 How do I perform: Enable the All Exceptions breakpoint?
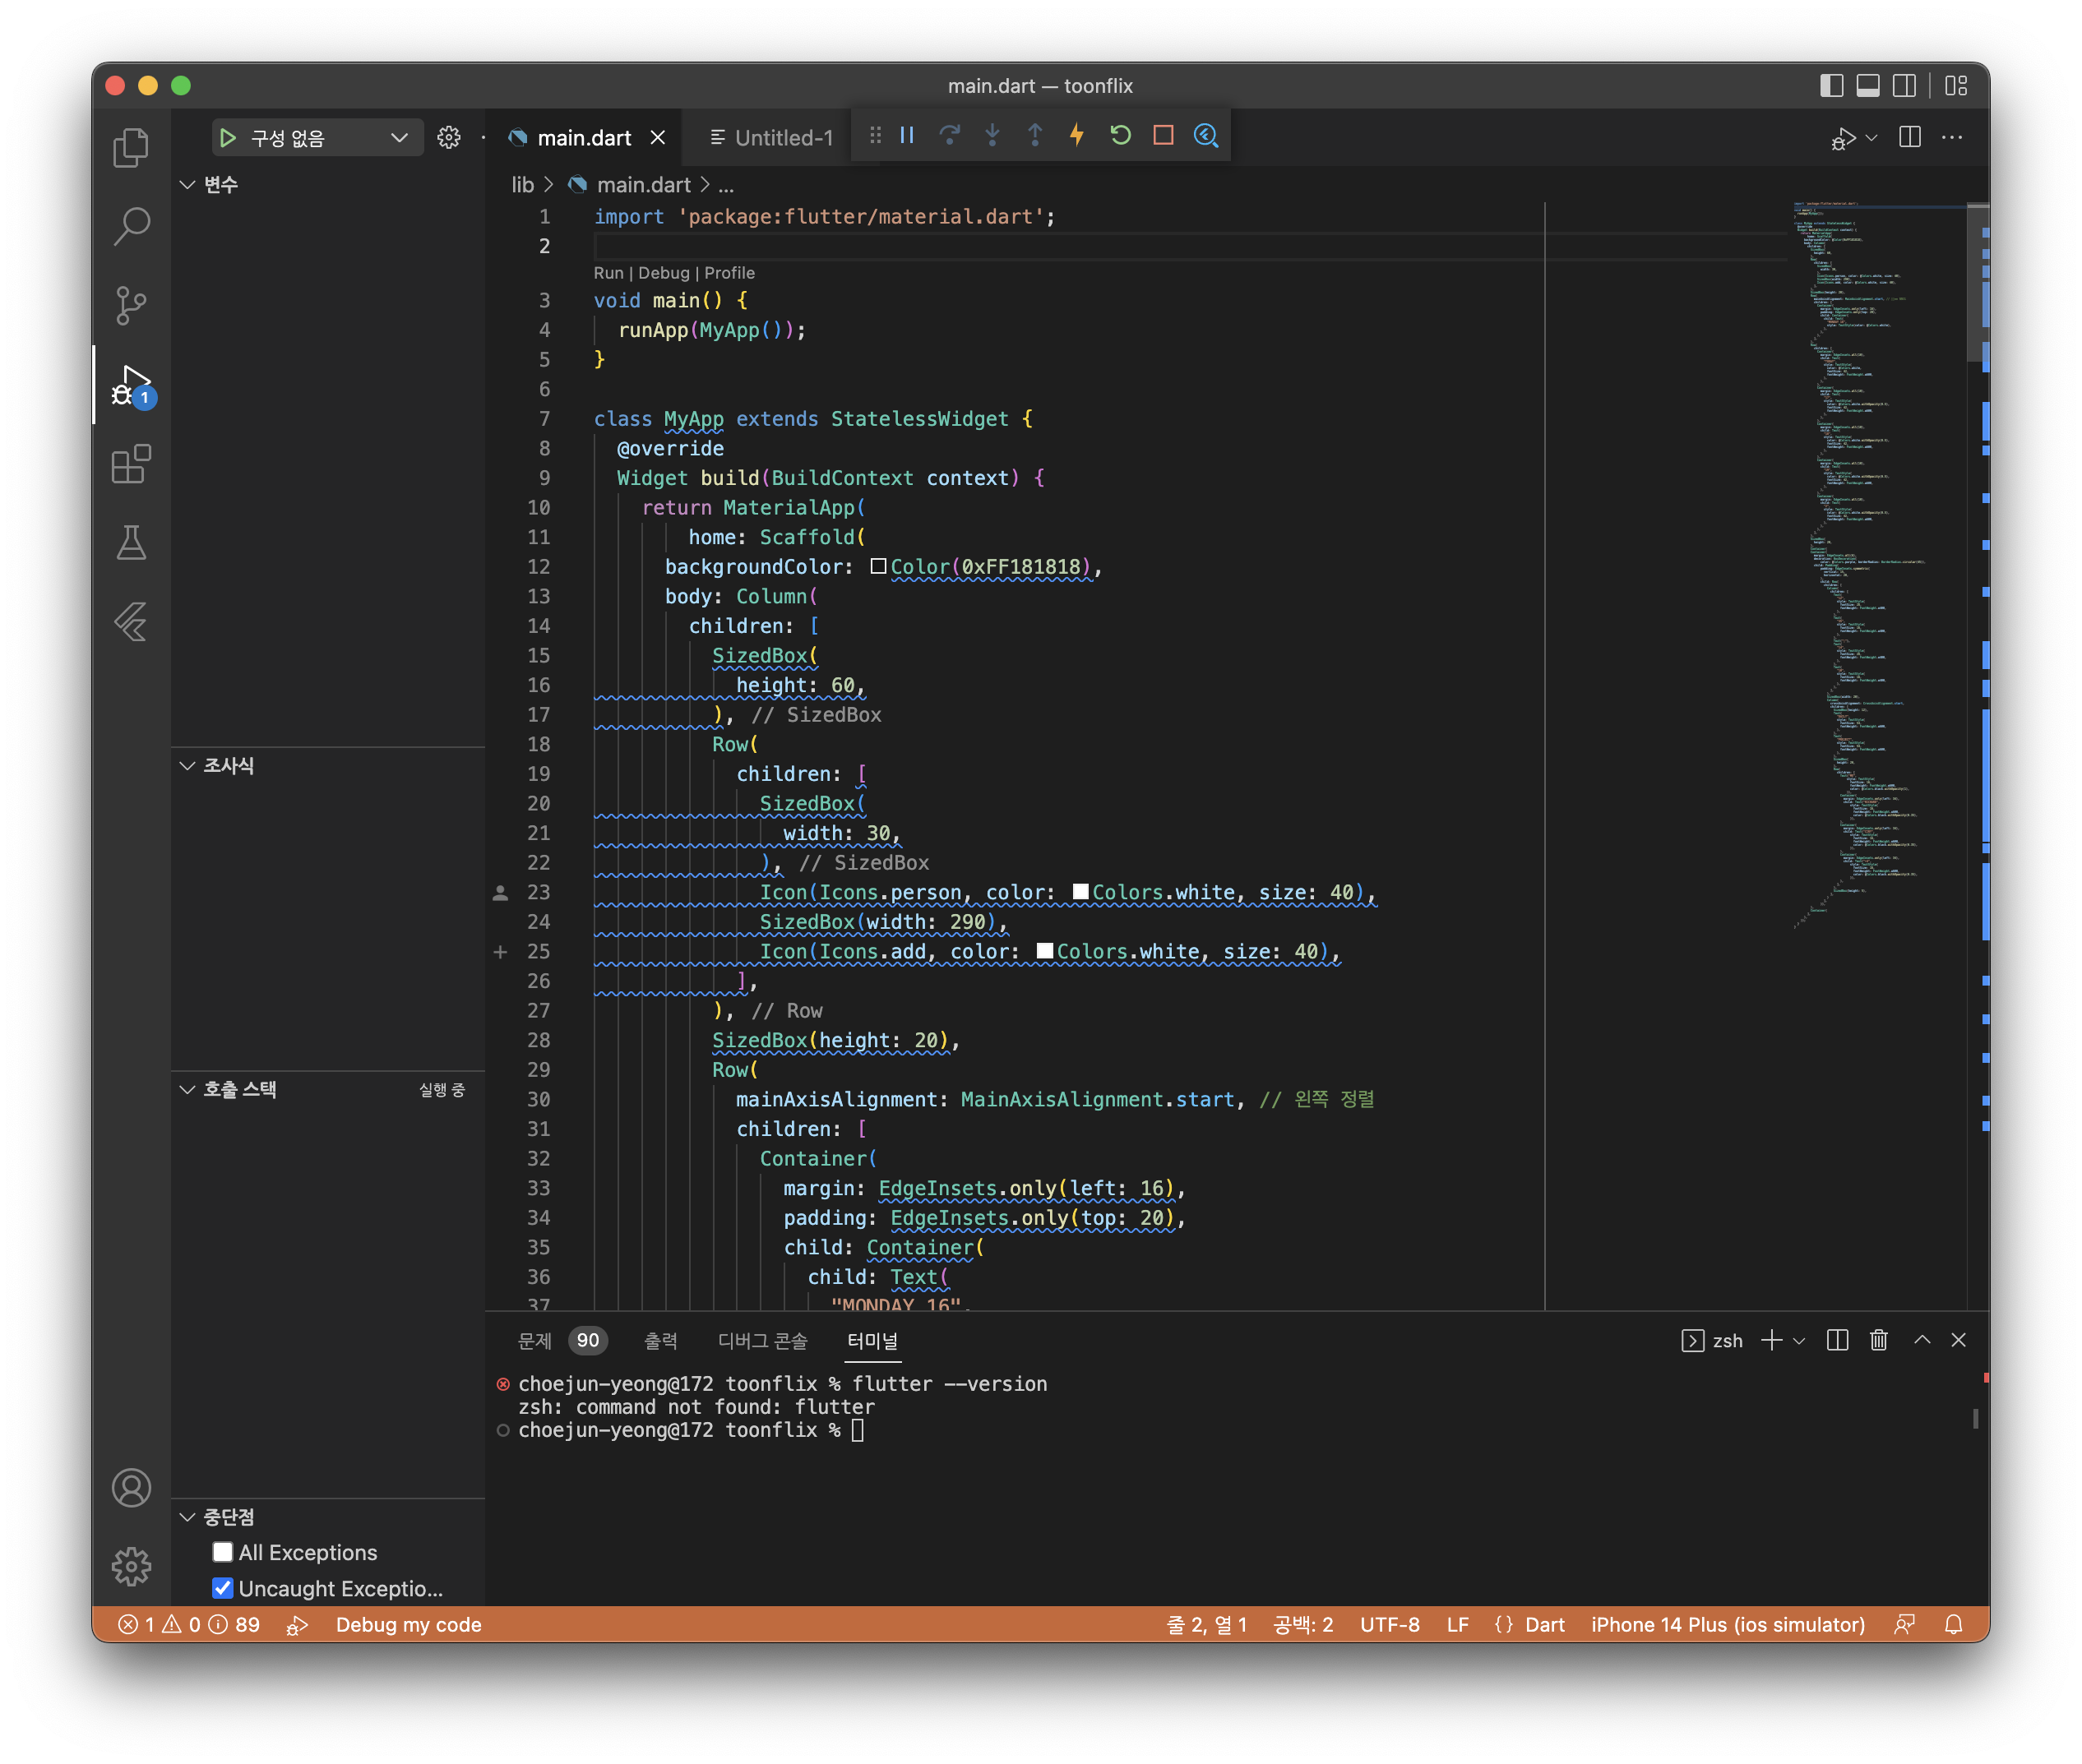(223, 1552)
